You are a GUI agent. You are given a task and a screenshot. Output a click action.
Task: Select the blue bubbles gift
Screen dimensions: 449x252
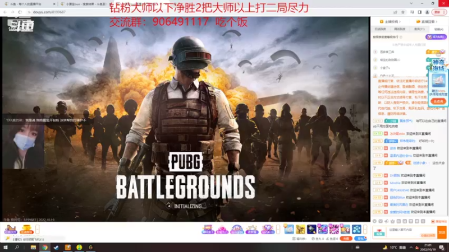(356, 229)
